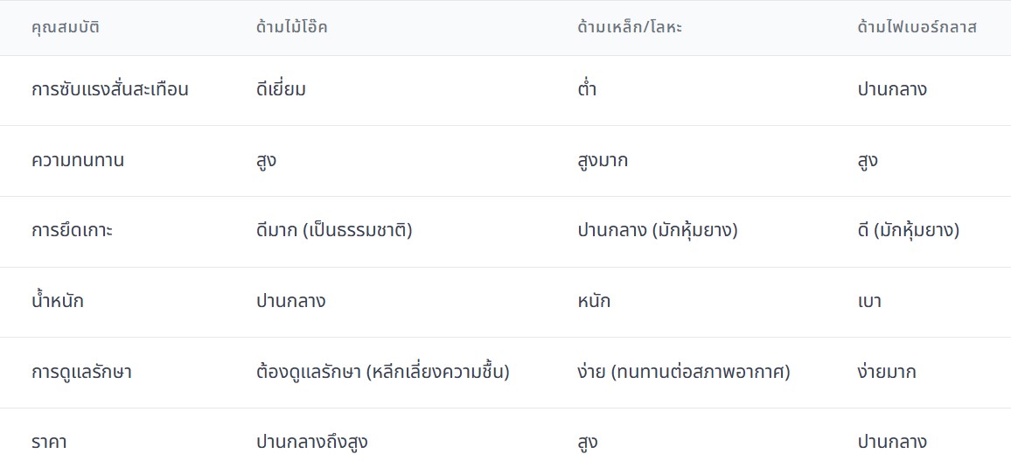This screenshot has height=475, width=1011.
Task: Click the ด้ามเหล็ก/โลหะ column header
Action: [x=630, y=27]
